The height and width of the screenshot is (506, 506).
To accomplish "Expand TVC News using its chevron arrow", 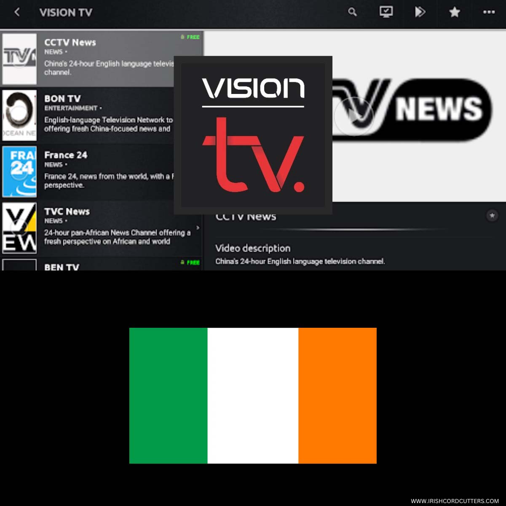I will click(197, 227).
